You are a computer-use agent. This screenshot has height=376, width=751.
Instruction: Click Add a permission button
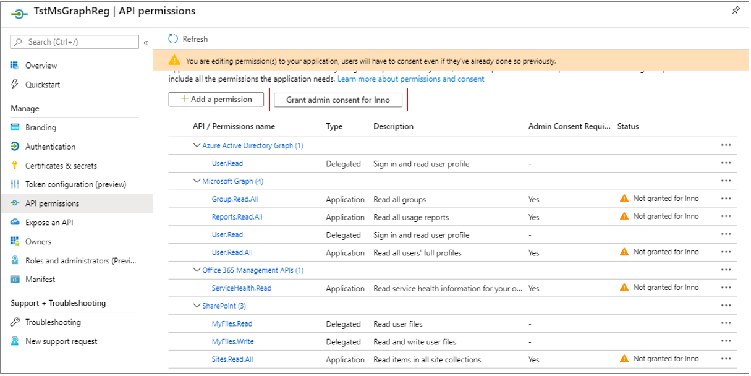(216, 99)
